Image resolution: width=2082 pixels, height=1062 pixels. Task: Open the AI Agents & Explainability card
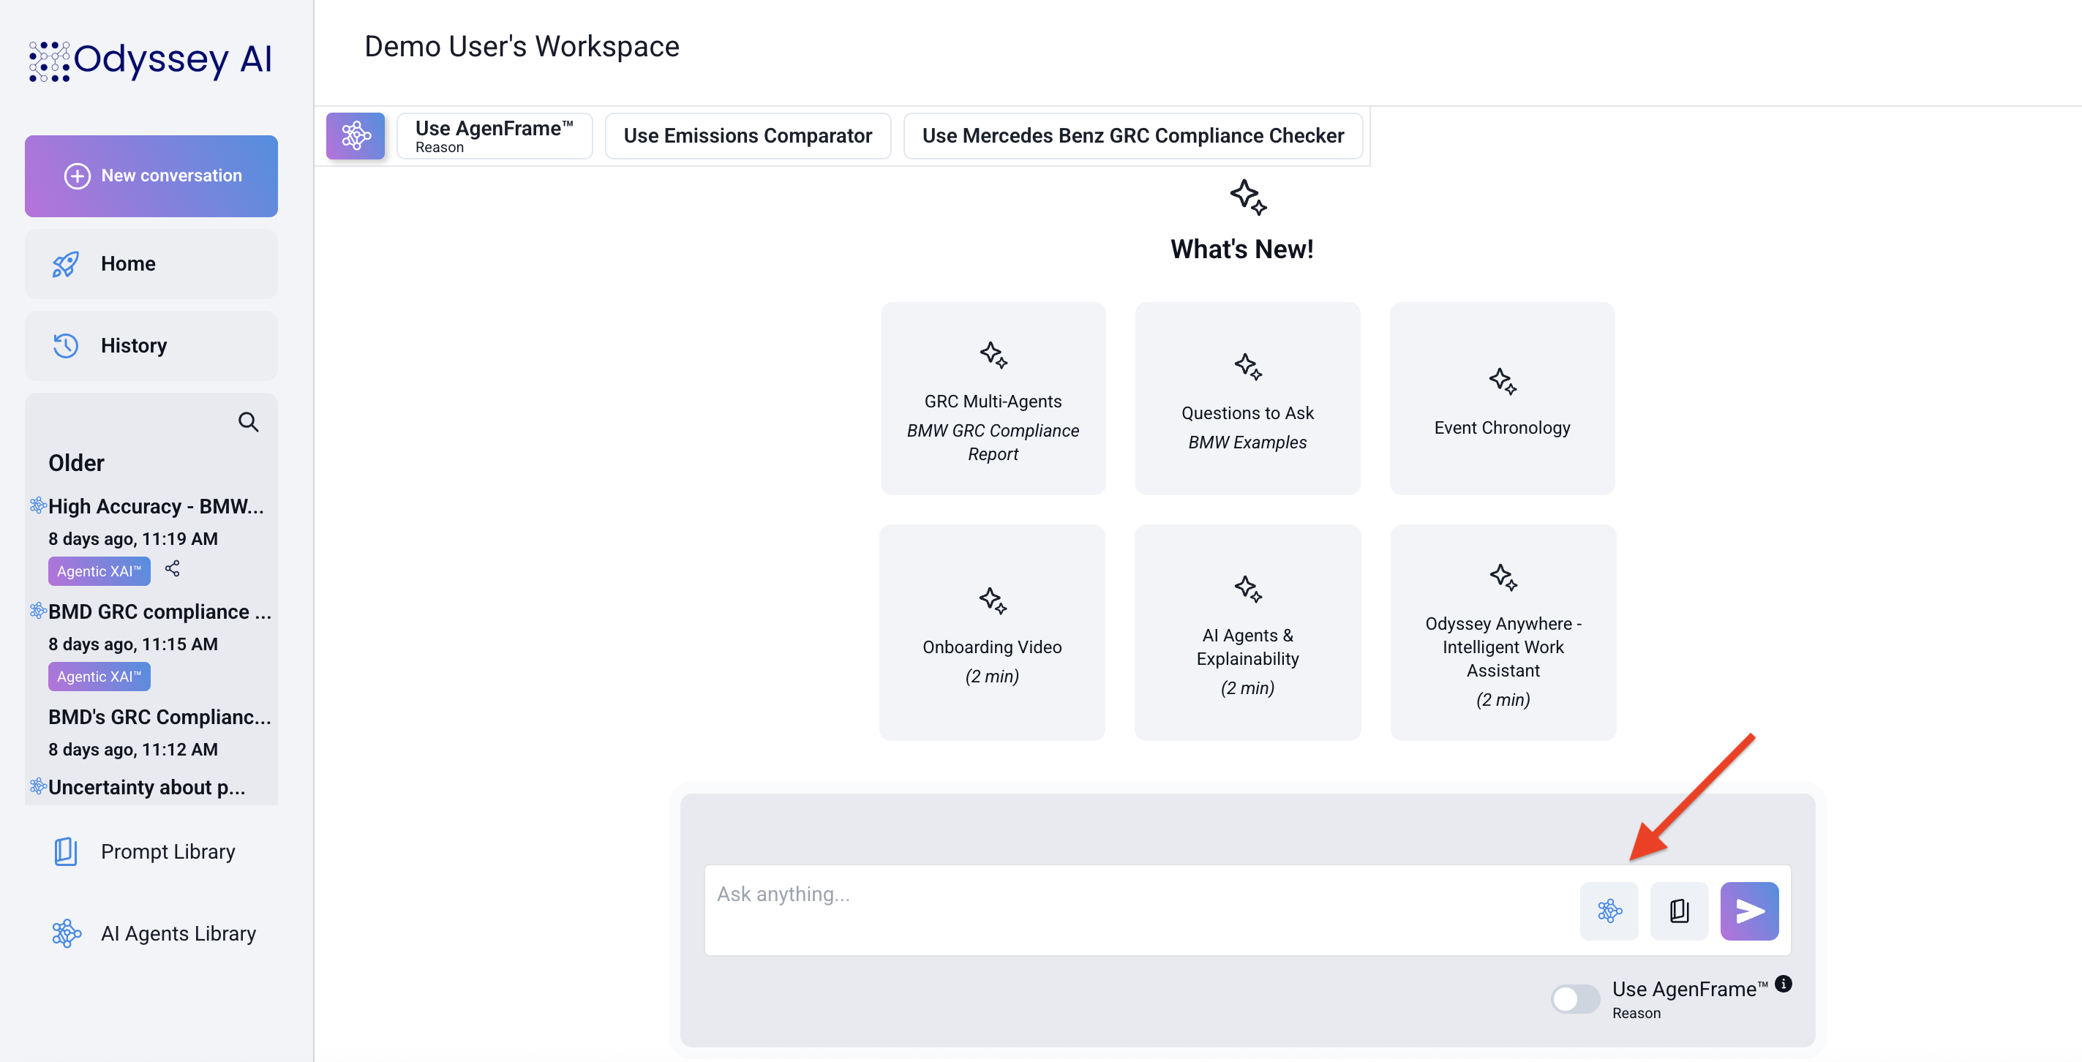1247,632
